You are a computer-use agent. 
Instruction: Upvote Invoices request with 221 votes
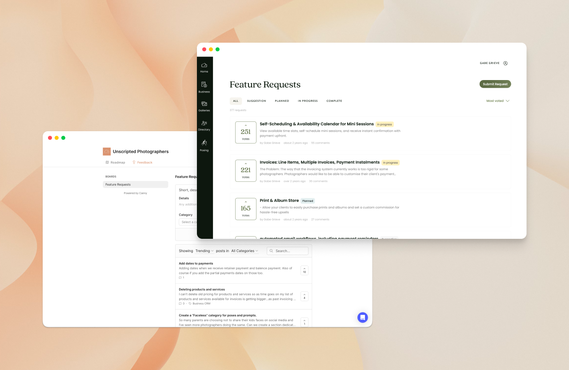(x=246, y=171)
